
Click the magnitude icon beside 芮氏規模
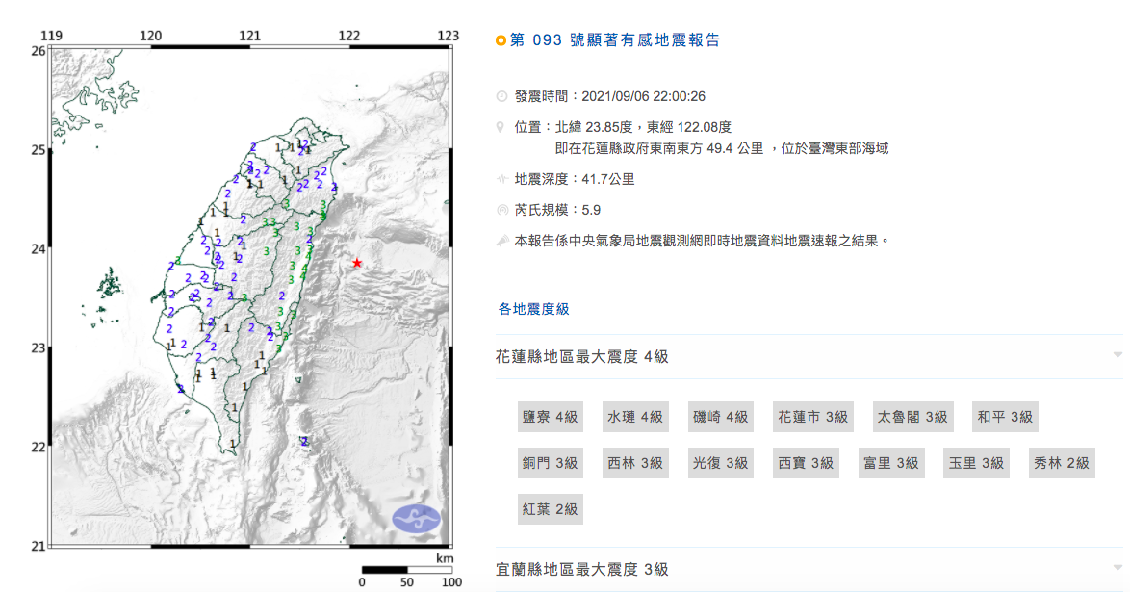501,210
